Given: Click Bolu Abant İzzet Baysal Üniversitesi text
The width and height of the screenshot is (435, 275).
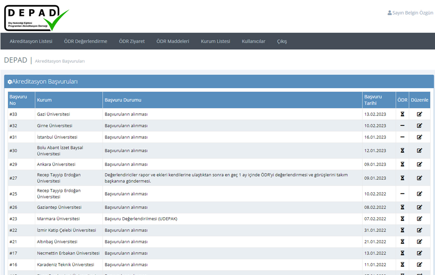Looking at the screenshot, I should tap(60, 151).
